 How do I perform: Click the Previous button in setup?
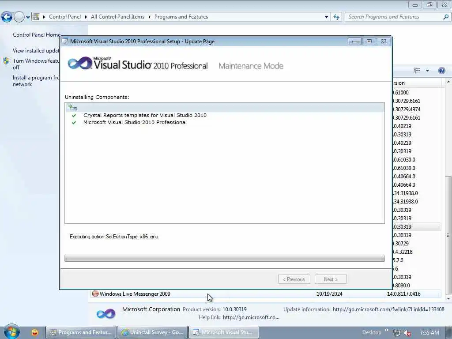(294, 279)
